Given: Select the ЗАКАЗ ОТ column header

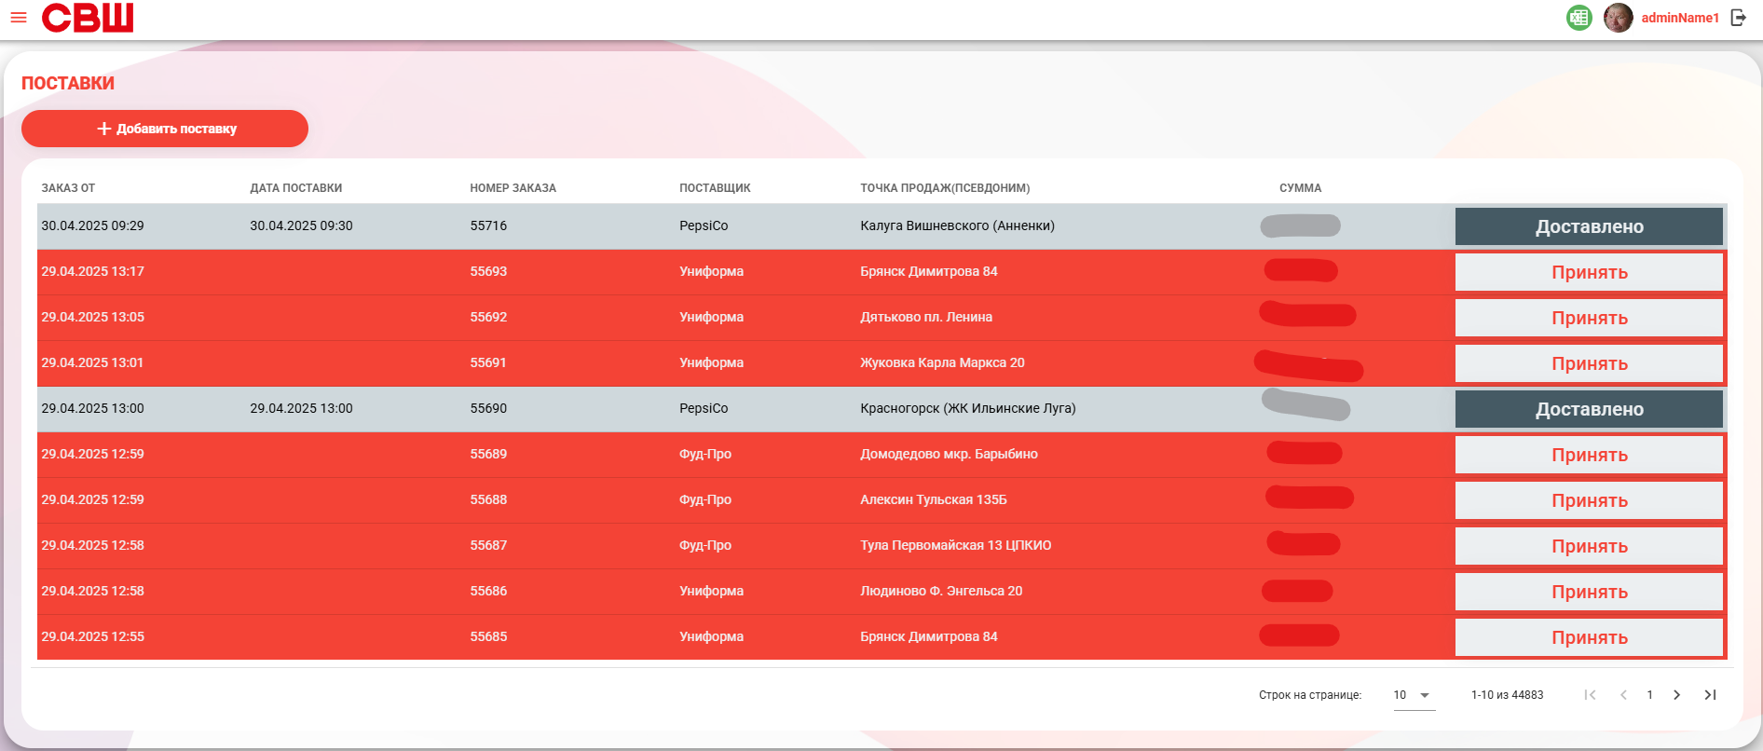Looking at the screenshot, I should coord(68,188).
